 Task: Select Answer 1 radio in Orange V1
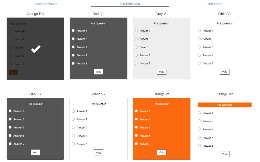(136, 111)
